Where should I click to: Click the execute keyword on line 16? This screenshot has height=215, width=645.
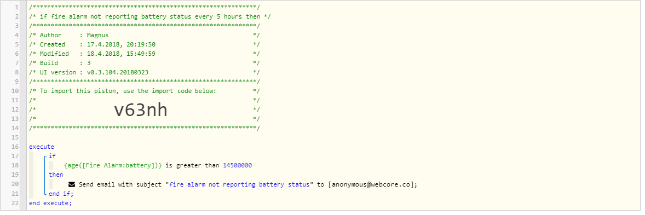coord(42,147)
